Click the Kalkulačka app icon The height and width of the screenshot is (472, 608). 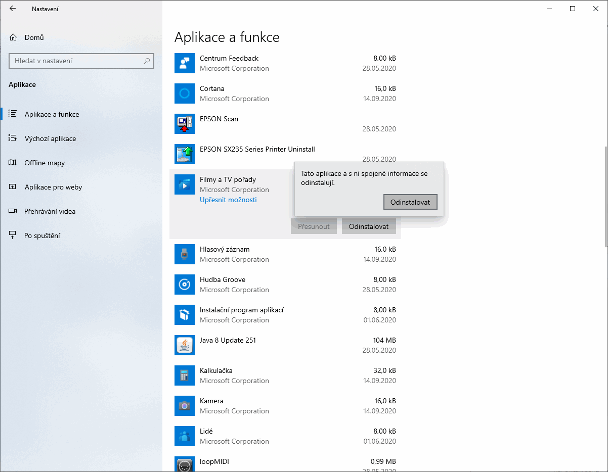[185, 375]
